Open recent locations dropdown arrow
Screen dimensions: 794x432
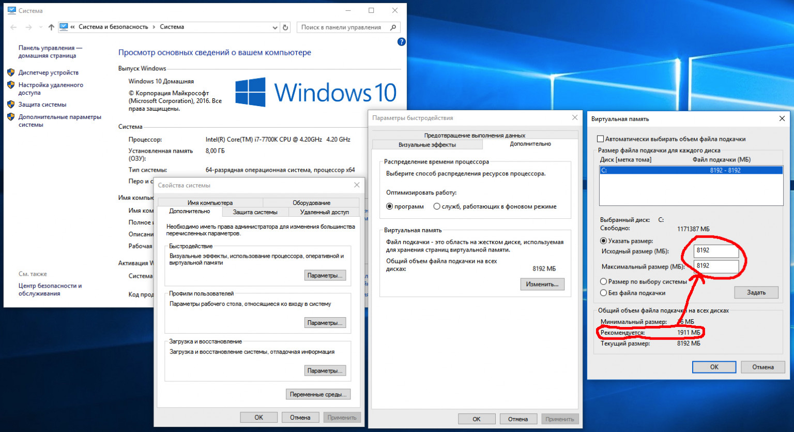click(x=41, y=27)
